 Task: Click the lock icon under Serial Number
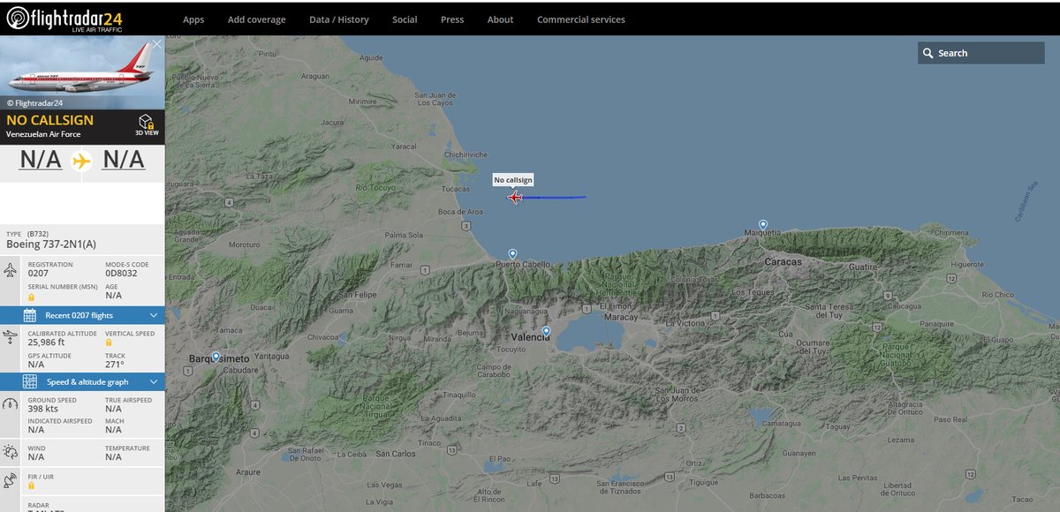tap(32, 297)
